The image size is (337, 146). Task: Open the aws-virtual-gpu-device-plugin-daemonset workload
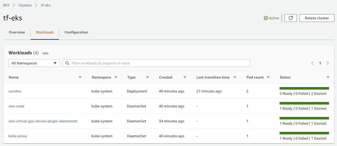click(43, 121)
